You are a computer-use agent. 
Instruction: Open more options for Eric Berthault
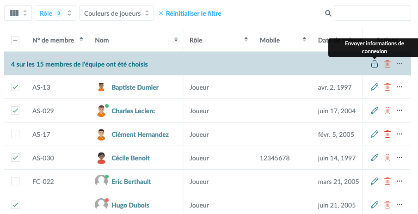tap(399, 181)
